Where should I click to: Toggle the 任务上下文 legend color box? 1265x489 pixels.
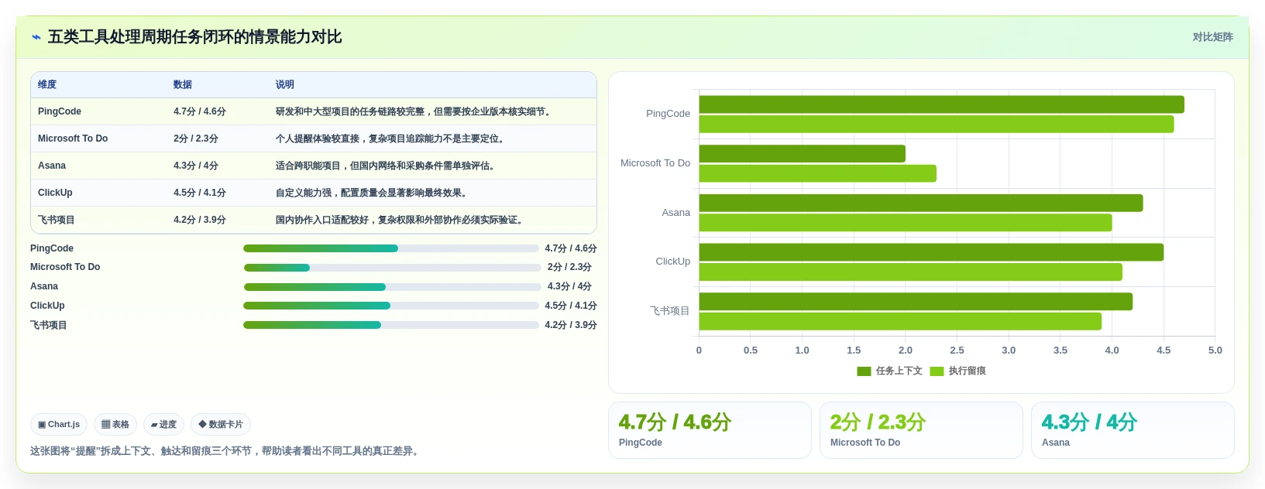[864, 371]
